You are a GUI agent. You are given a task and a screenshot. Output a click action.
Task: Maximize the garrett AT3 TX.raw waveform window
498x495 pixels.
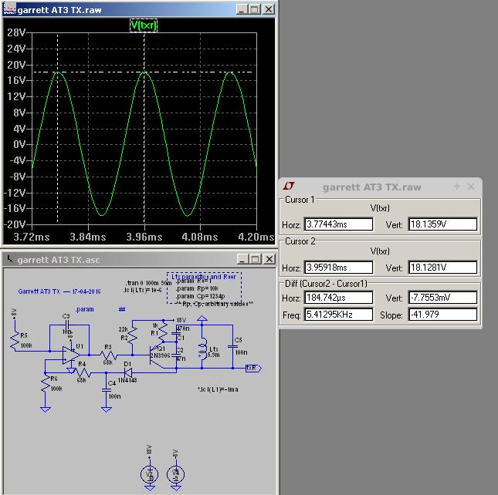pyautogui.click(x=254, y=9)
